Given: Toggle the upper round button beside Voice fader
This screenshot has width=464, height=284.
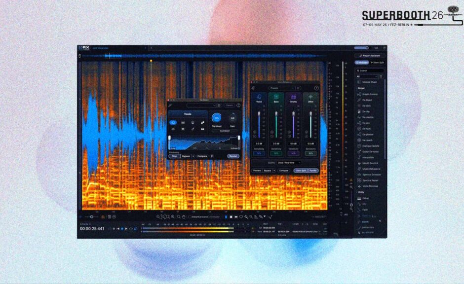Looking at the screenshot, I should pyautogui.click(x=255, y=132).
